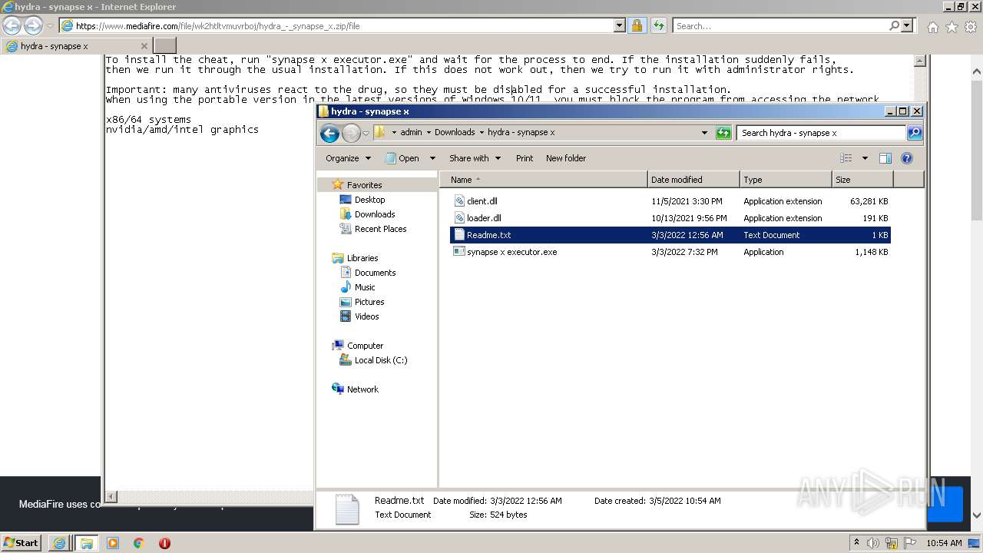Select Libraries in navigation pane
983x553 pixels.
coord(362,258)
